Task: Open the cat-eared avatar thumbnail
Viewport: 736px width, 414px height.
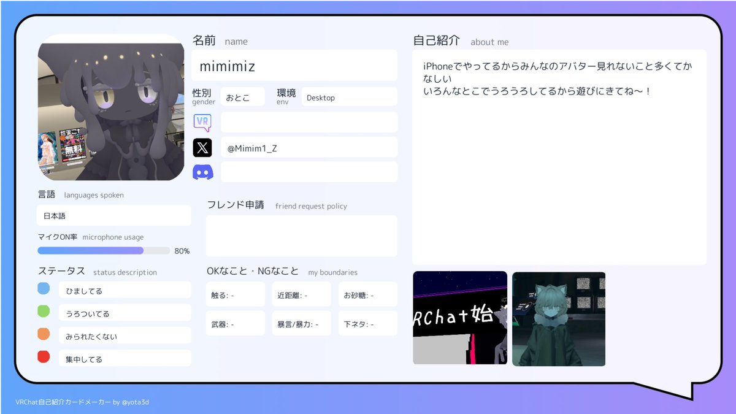Action: point(559,319)
